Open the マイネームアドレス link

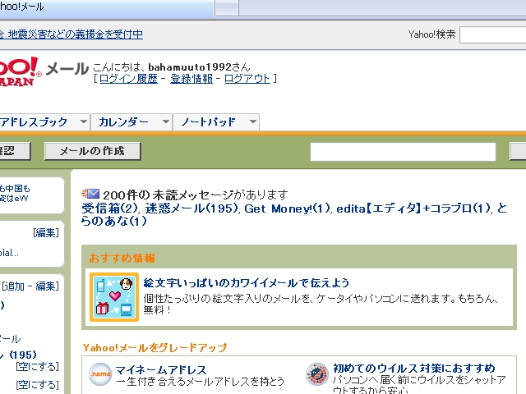[161, 370]
